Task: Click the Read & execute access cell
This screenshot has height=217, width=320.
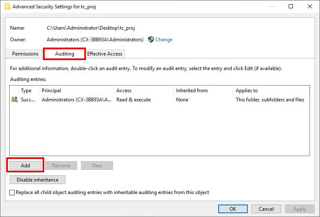Action: click(134, 100)
